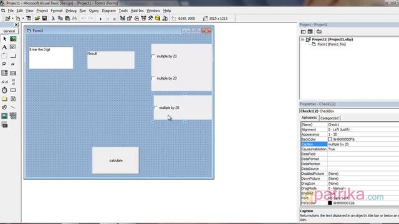The height and width of the screenshot is (224, 399).
Task: Open the Check1(2) CheckBox object selector
Action: click(x=349, y=111)
